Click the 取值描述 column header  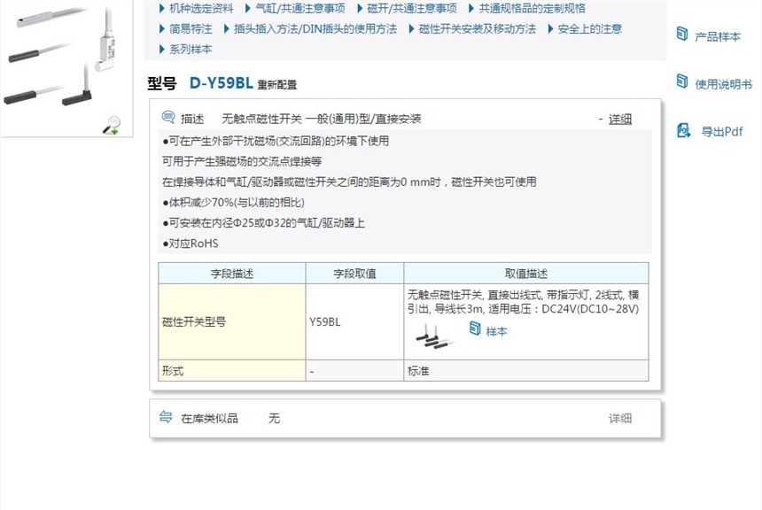[526, 274]
